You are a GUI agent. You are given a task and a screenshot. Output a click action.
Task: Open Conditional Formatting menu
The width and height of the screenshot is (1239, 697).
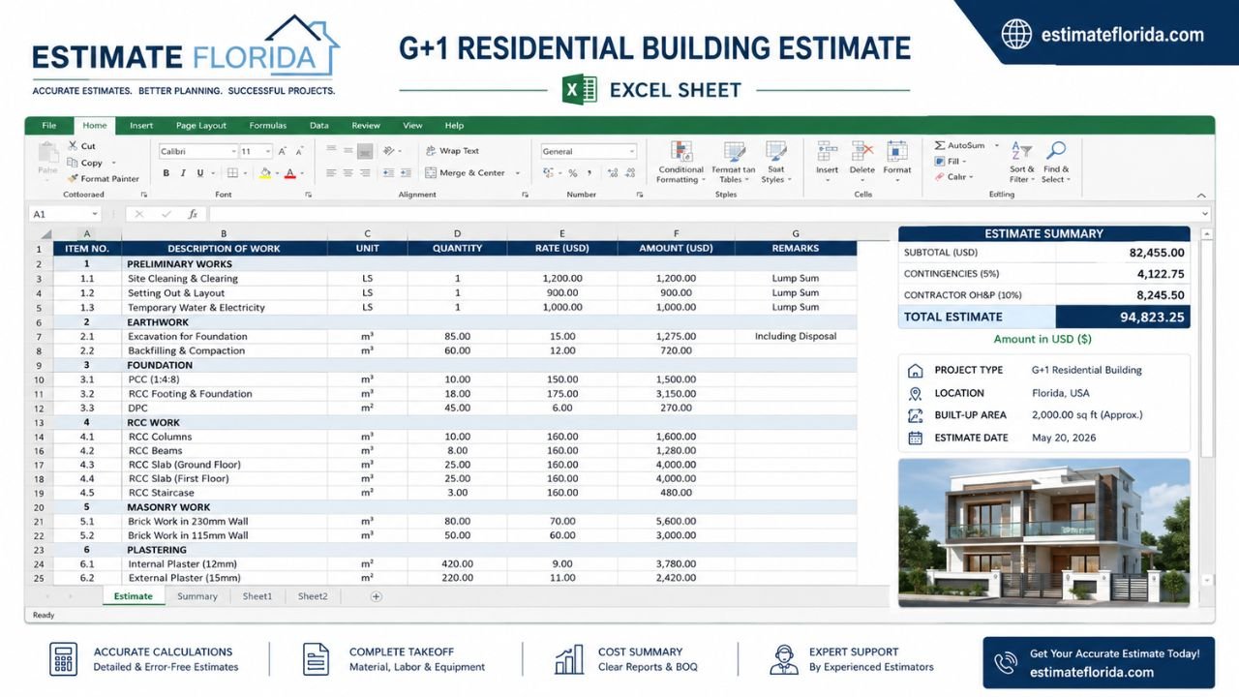(680, 162)
